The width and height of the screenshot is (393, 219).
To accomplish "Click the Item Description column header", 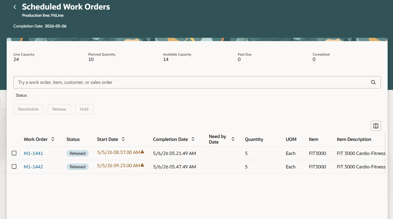I will pyautogui.click(x=354, y=139).
